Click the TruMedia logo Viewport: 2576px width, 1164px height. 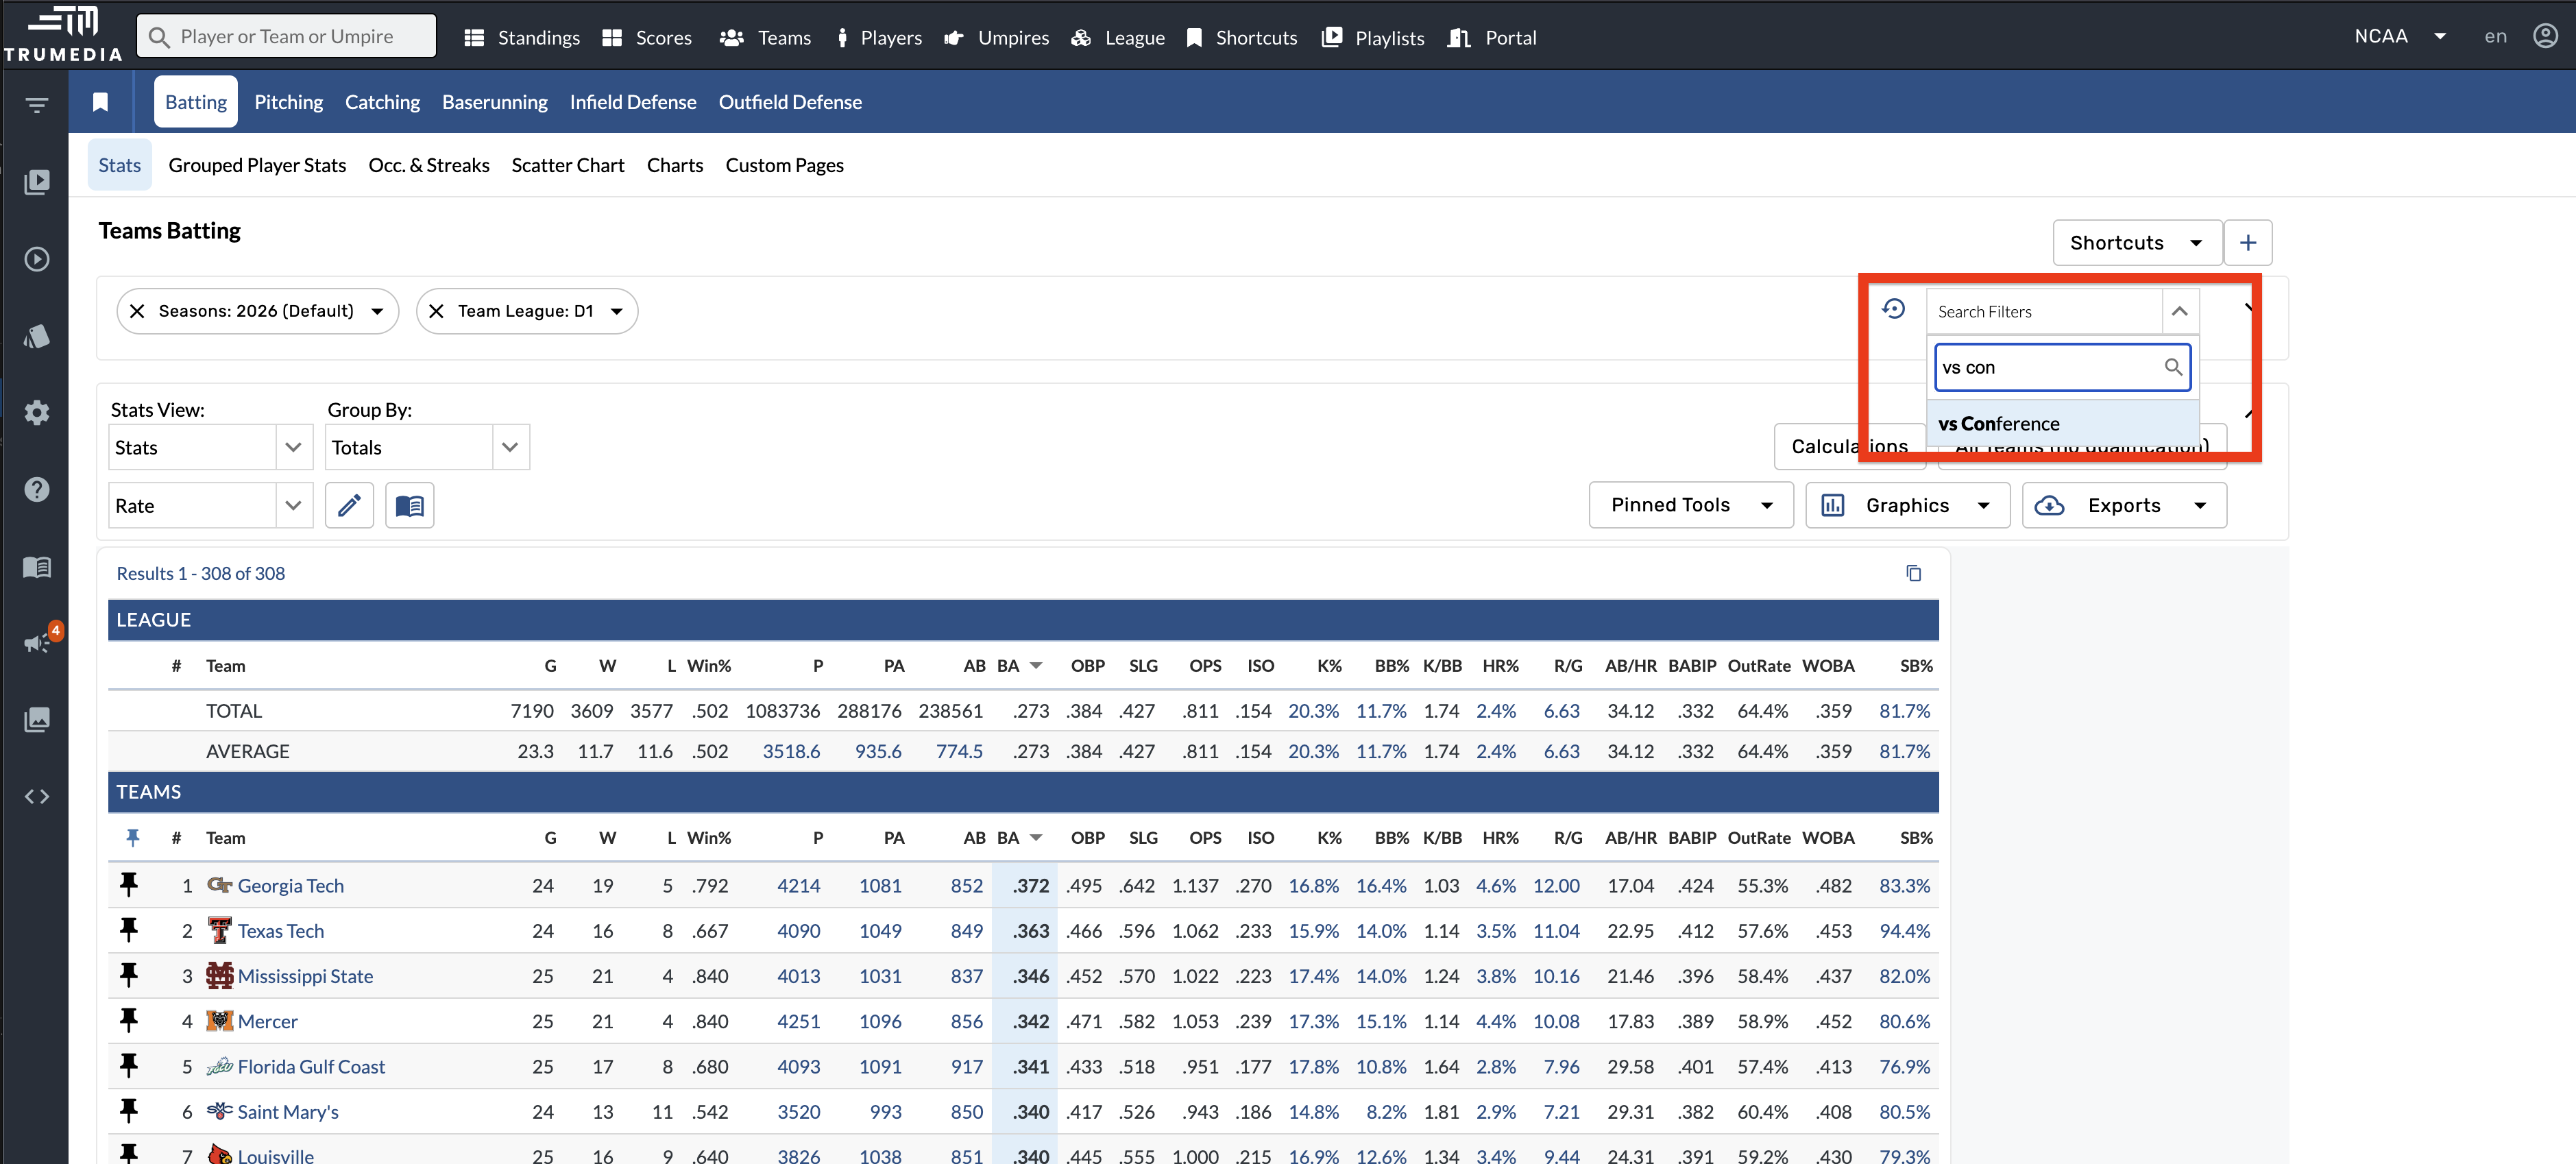point(62,35)
